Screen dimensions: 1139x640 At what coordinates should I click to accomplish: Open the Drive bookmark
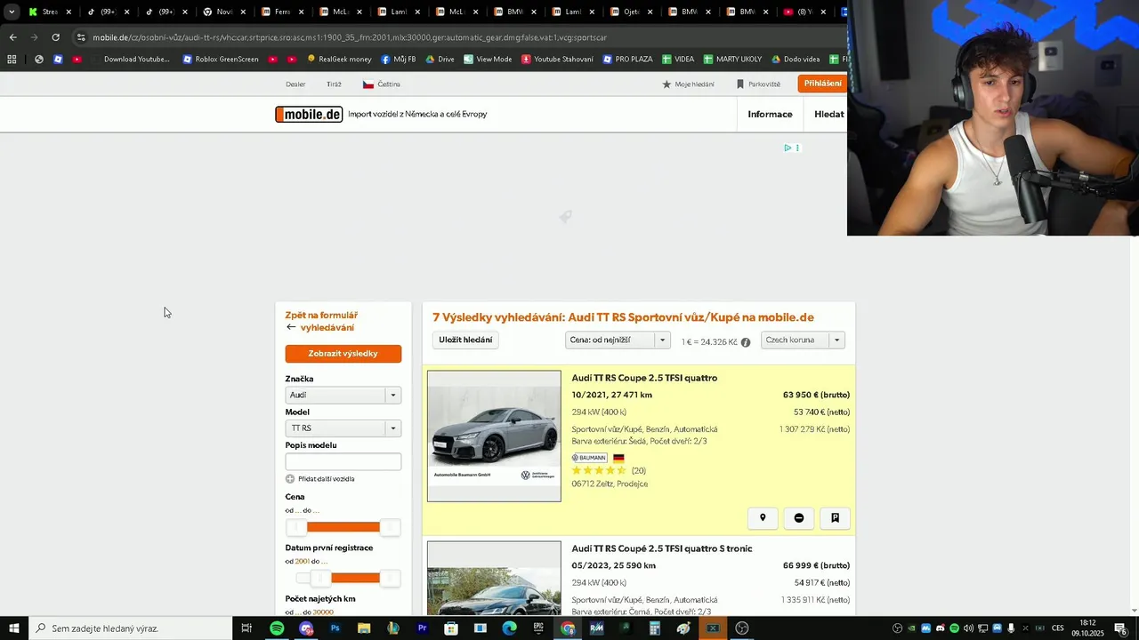click(440, 60)
